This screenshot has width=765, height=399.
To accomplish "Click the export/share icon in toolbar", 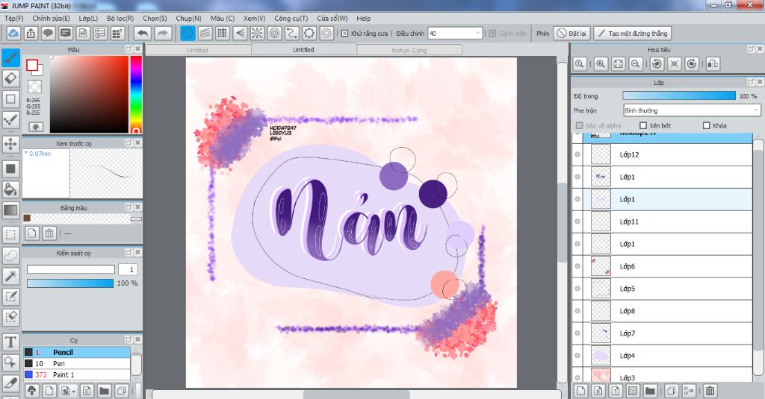I will pyautogui.click(x=31, y=33).
